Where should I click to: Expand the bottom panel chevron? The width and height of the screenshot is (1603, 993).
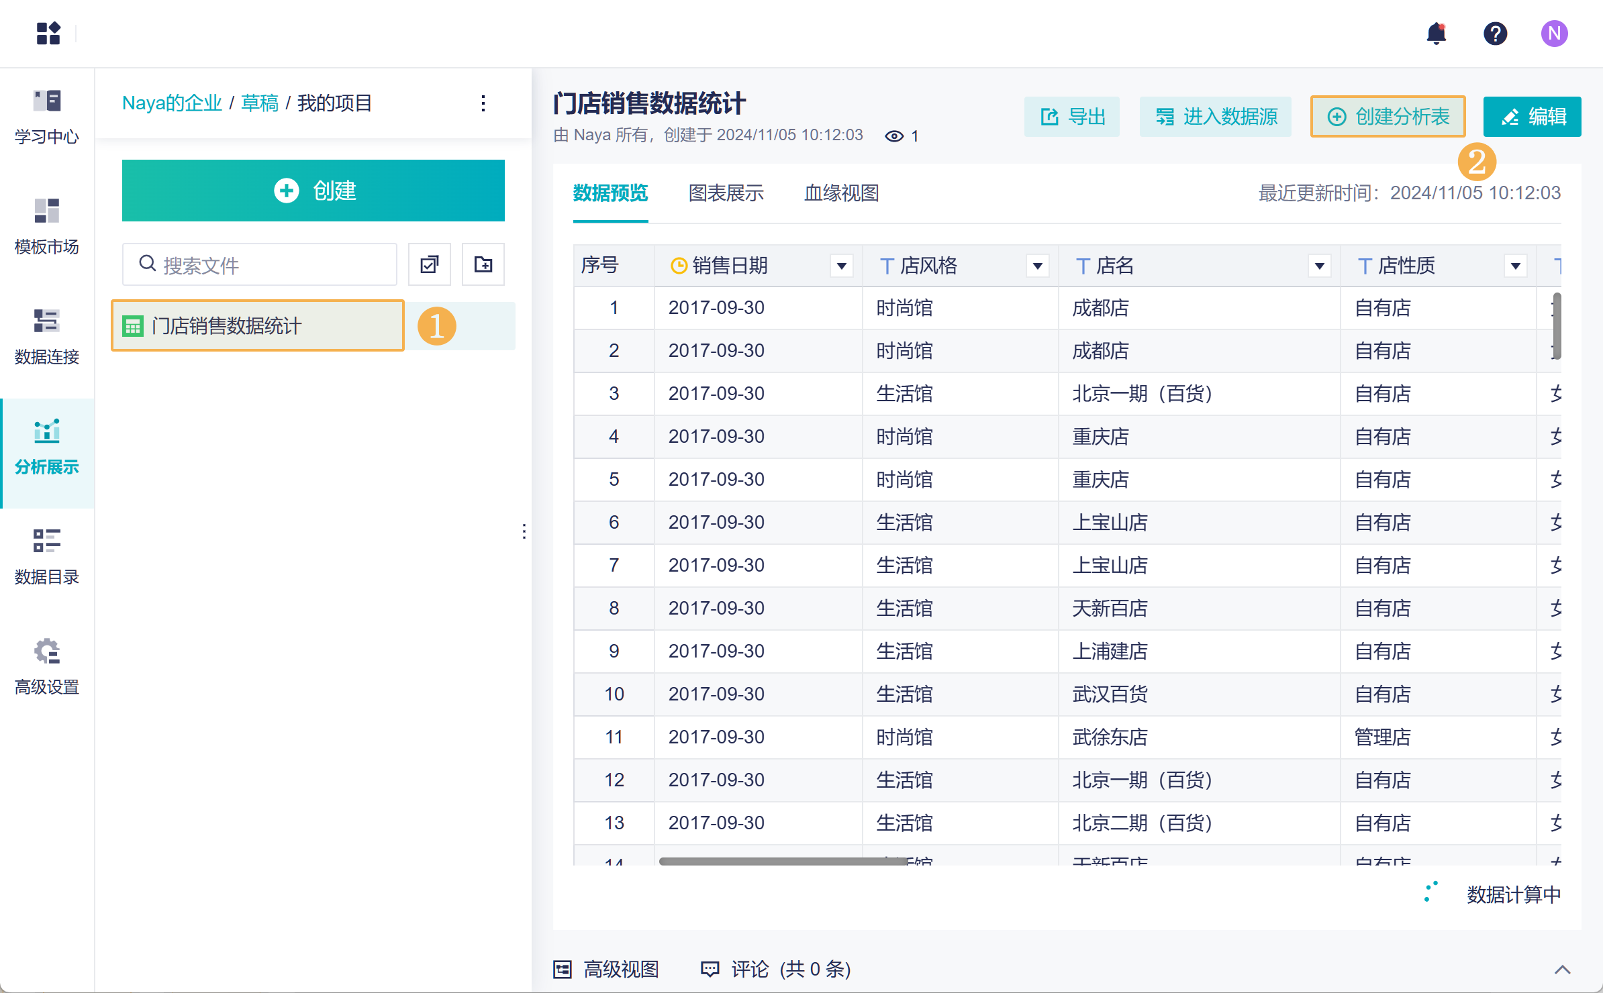pyautogui.click(x=1563, y=969)
